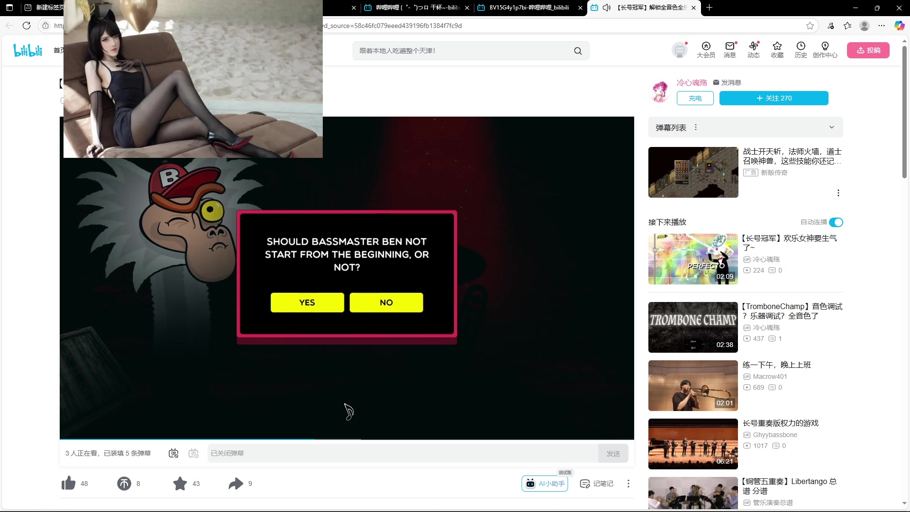
Task: Open more options beside 记笔记
Action: (628, 484)
